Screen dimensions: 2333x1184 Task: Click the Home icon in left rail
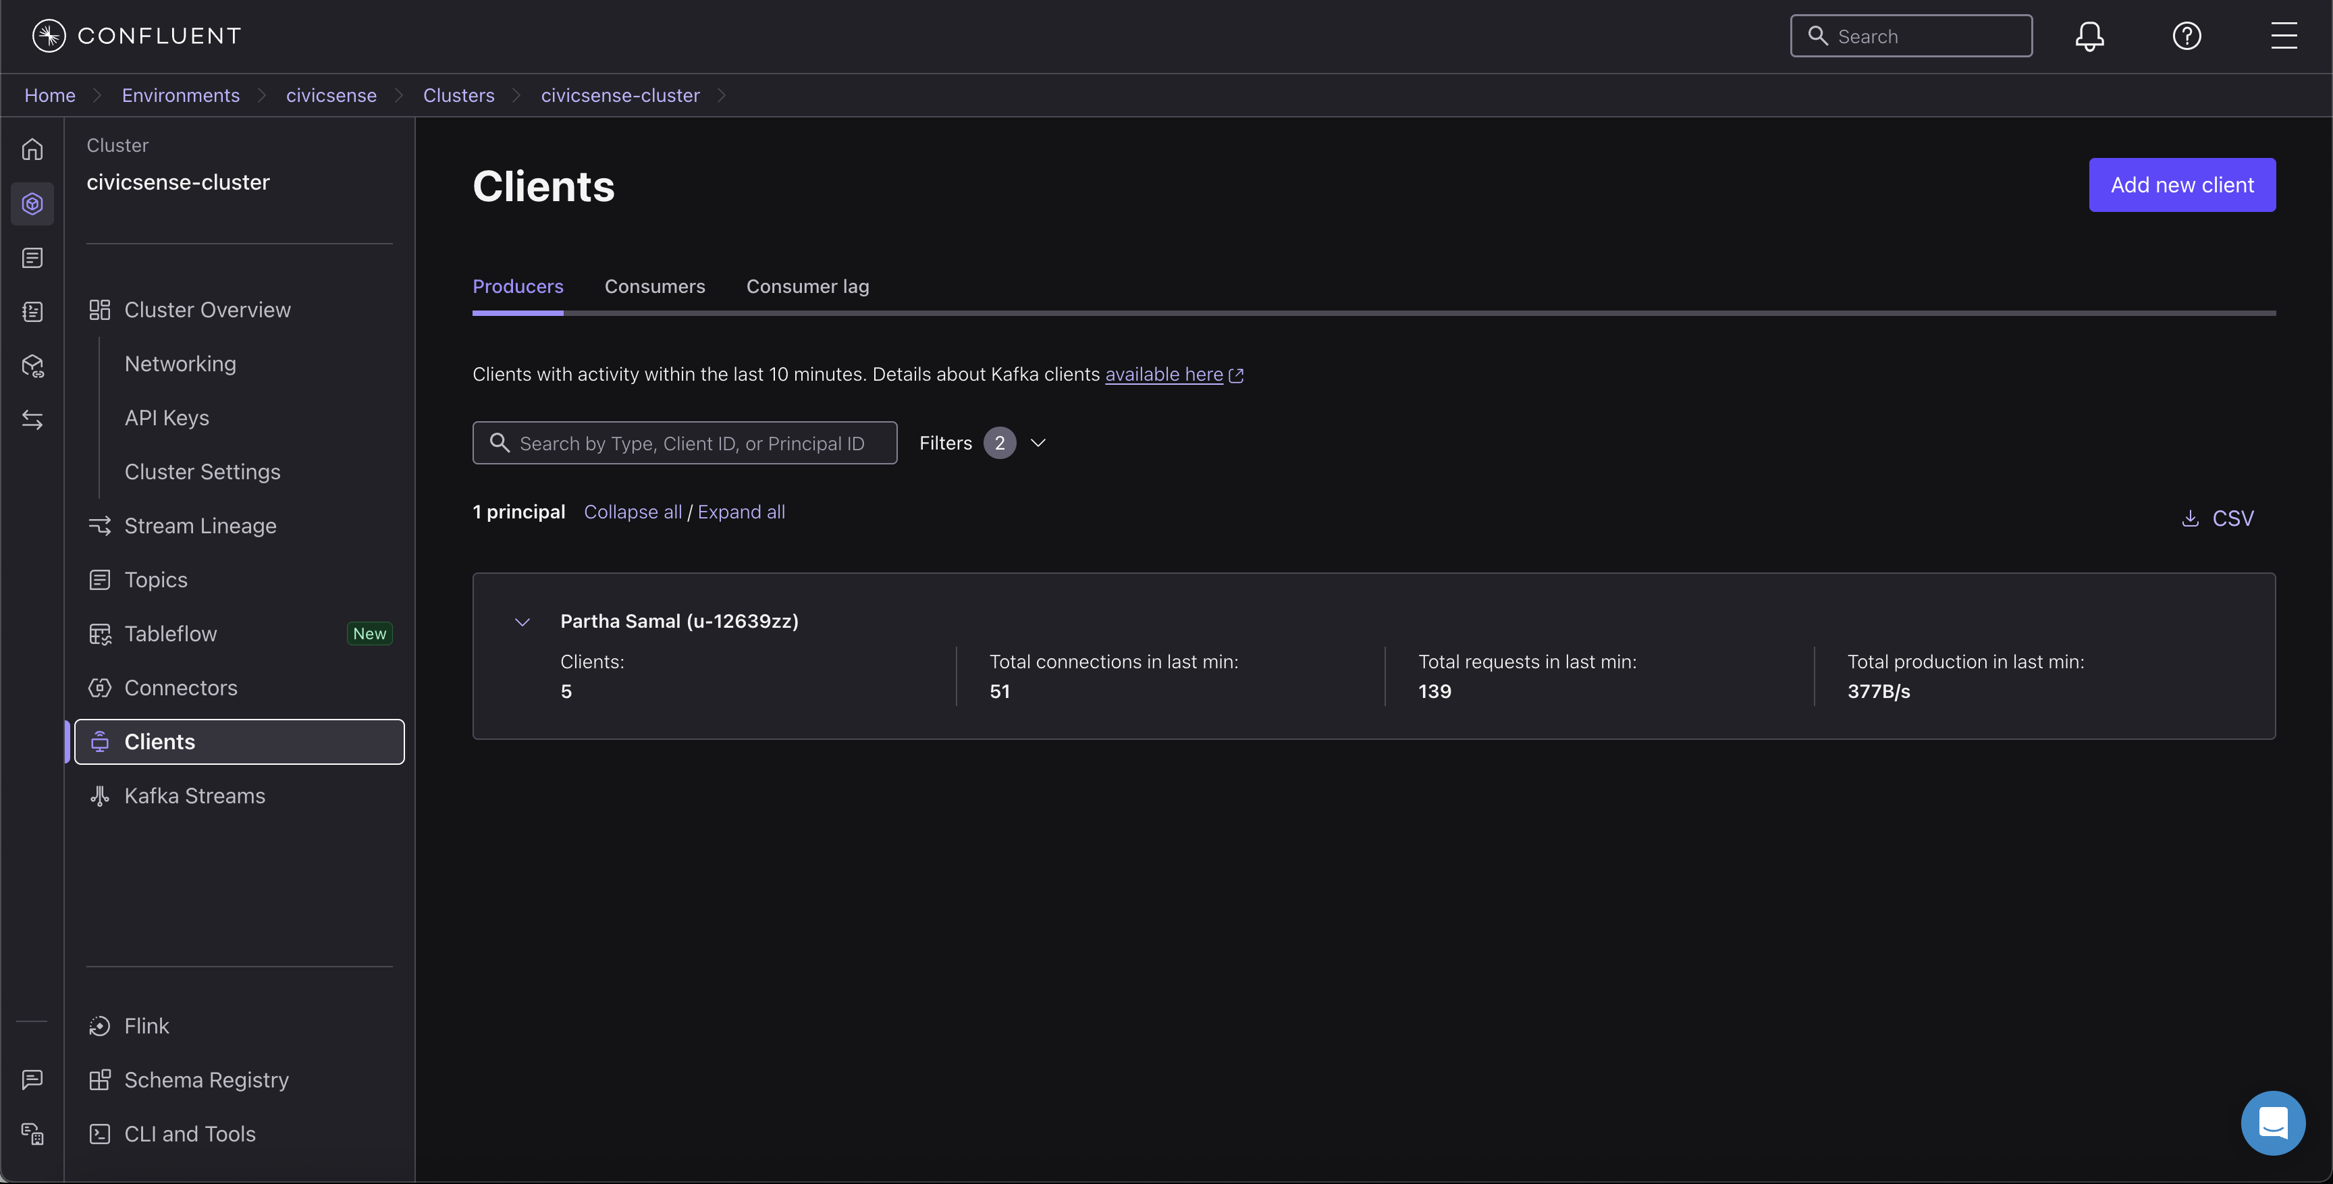point(32,149)
